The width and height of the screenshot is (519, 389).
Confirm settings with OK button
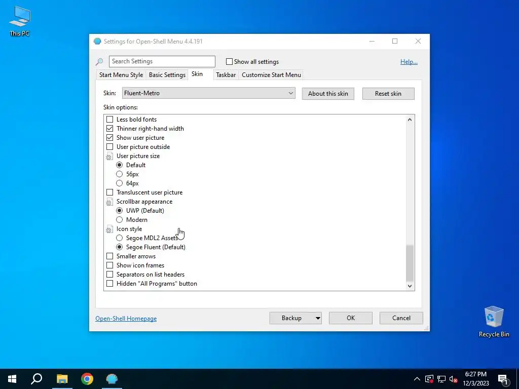click(x=351, y=318)
